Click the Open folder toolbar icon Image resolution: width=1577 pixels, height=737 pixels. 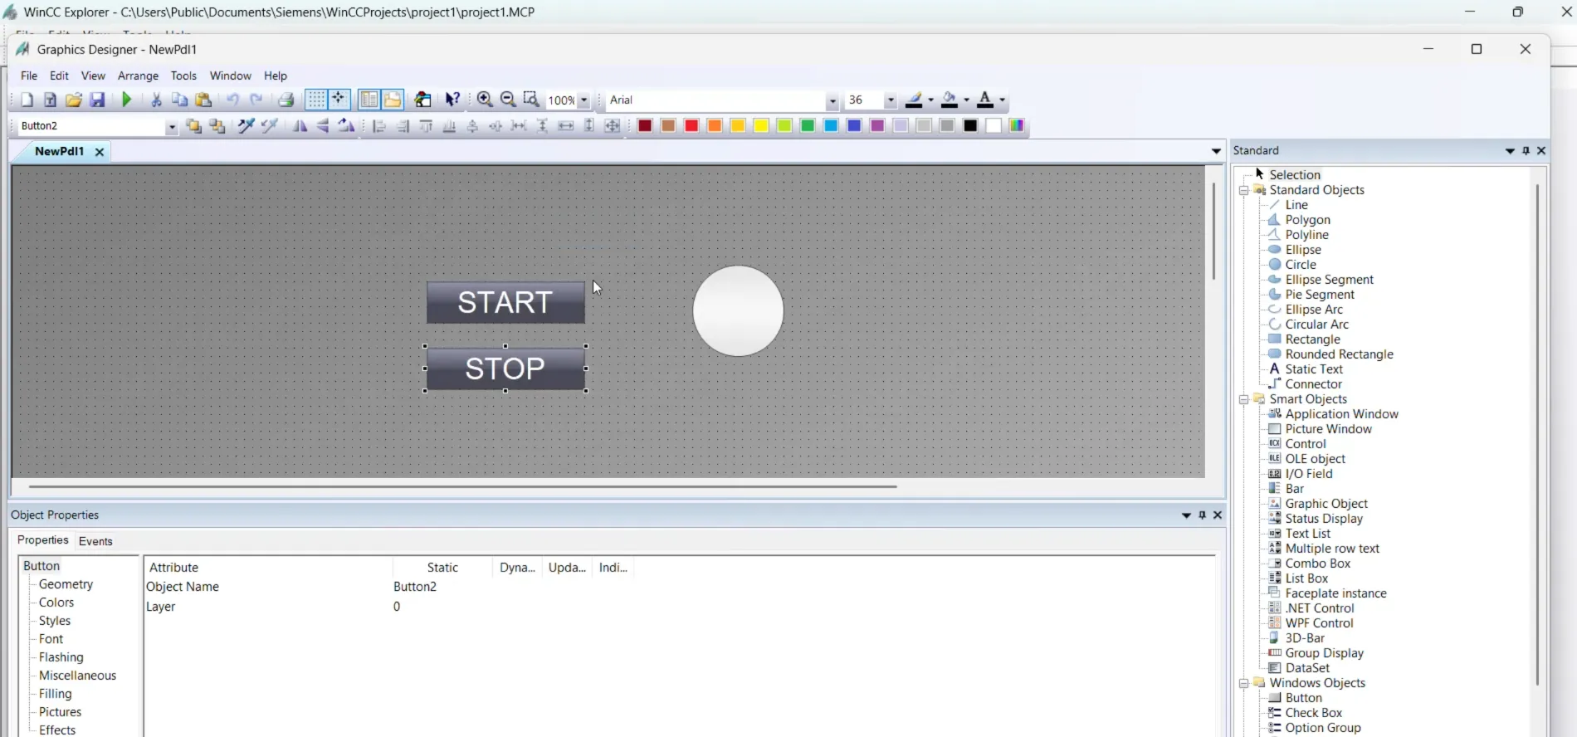74,100
